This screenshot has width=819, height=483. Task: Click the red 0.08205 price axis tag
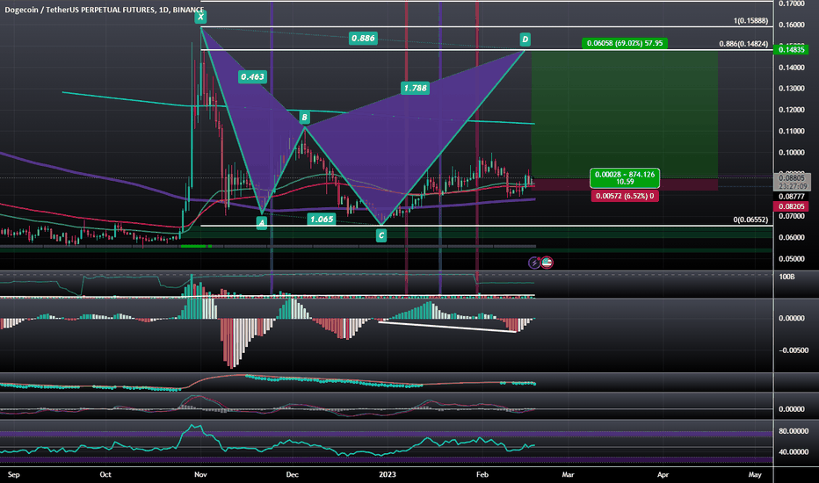[x=791, y=206]
